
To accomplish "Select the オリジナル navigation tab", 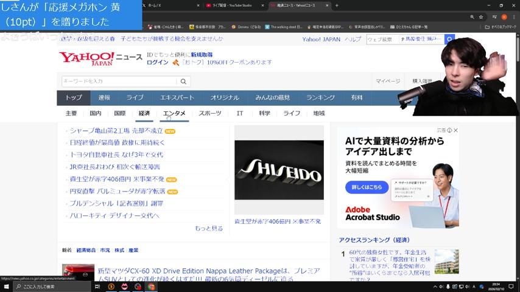I will tap(225, 97).
